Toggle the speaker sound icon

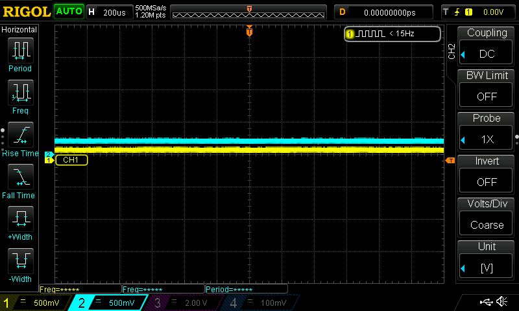tap(501, 302)
